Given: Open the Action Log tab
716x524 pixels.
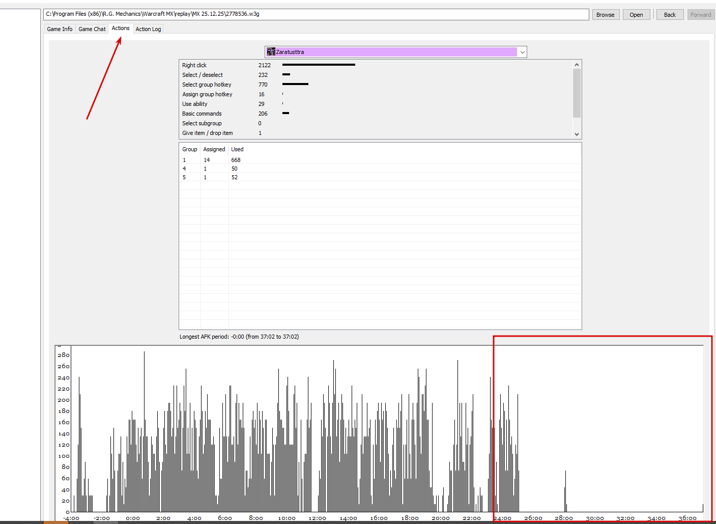Looking at the screenshot, I should click(x=148, y=29).
